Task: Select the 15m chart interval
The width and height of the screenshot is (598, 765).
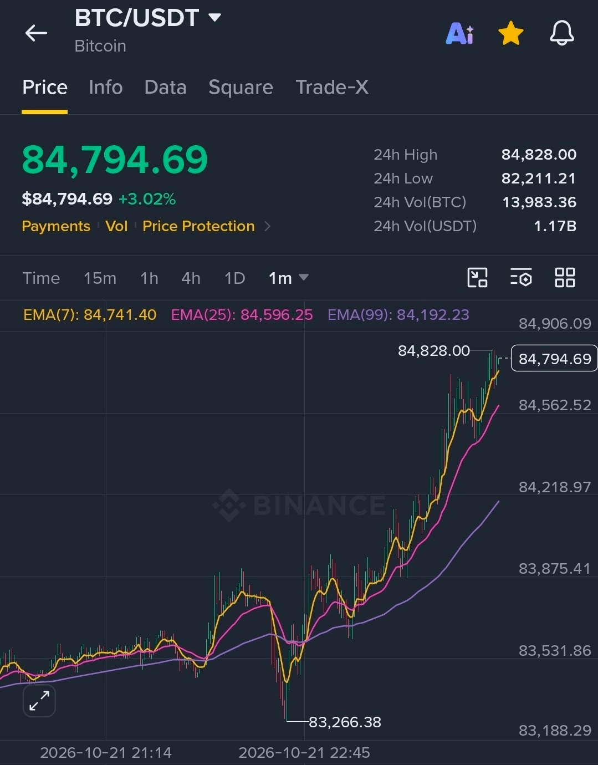Action: coord(100,278)
